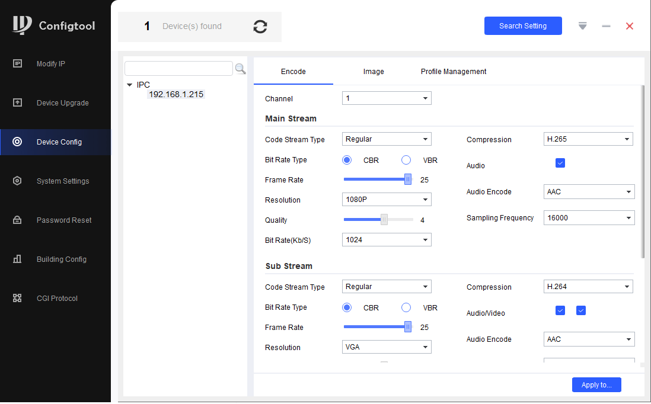Image resolution: width=651 pixels, height=404 pixels.
Task: Click the System Settings hexagon icon
Action: (x=17, y=181)
